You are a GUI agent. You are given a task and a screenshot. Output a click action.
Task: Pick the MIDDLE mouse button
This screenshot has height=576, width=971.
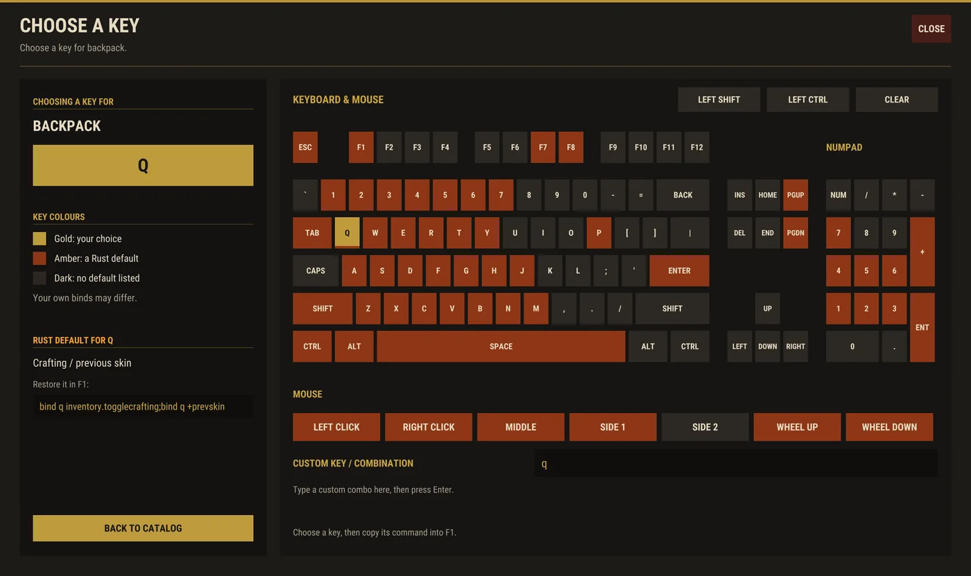point(520,427)
